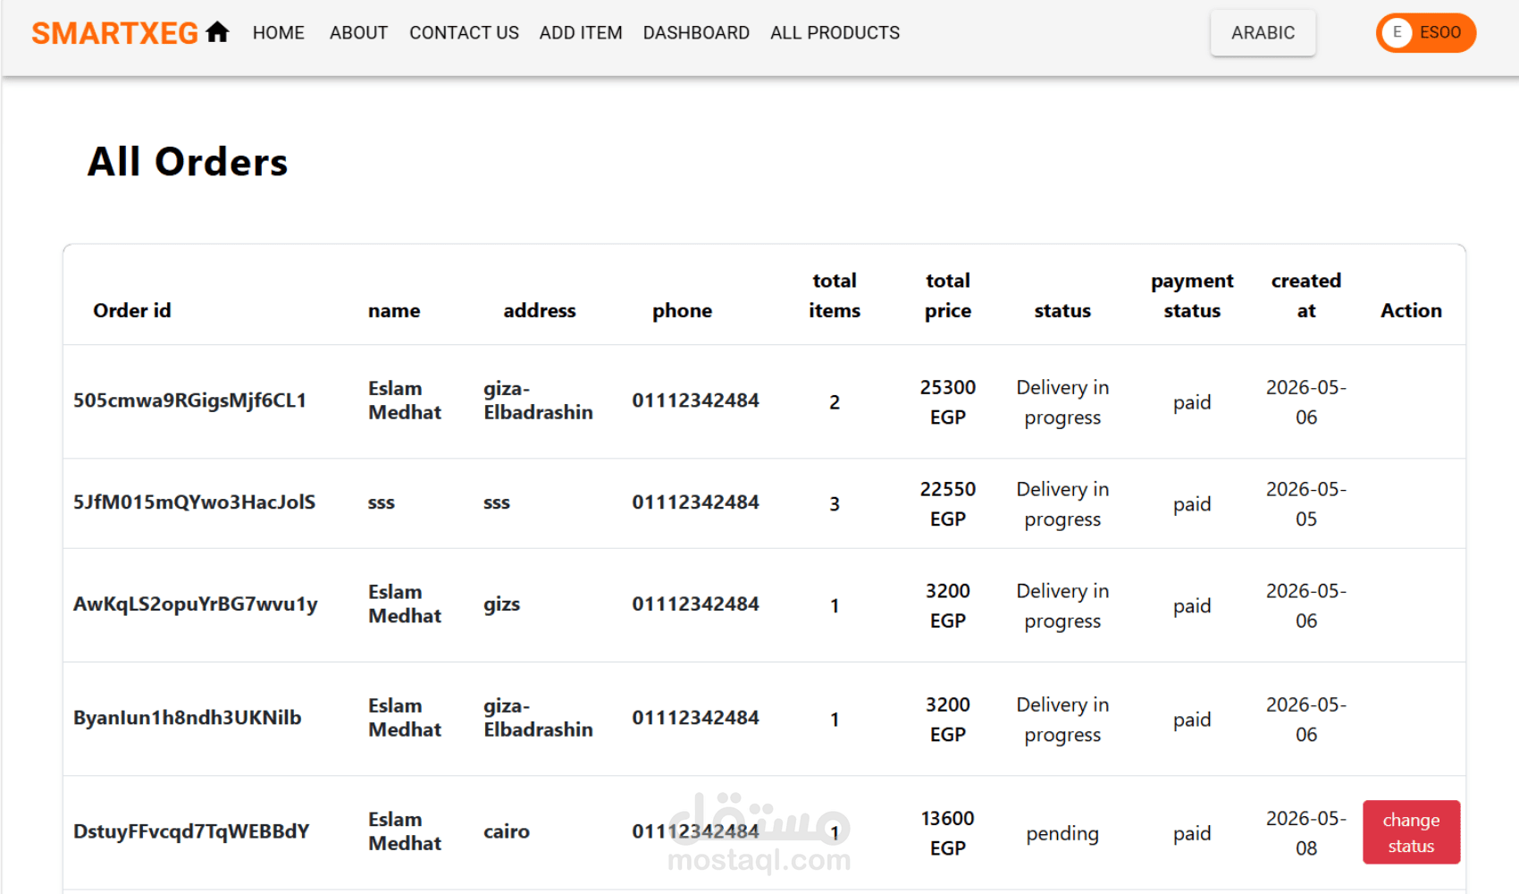Click Eslam Medhat name in the DstuyFFvcqd7TqWEBBdY row
This screenshot has width=1519, height=894.
click(405, 831)
